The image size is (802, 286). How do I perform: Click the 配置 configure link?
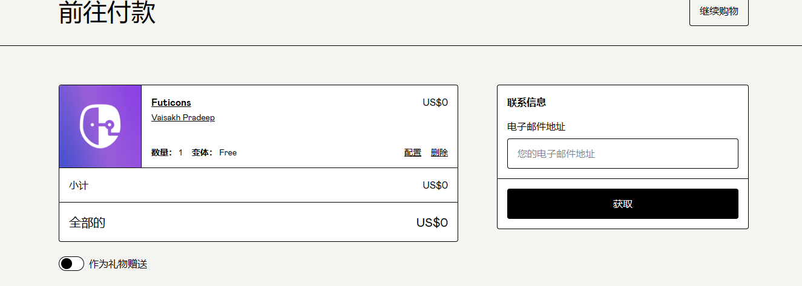click(413, 152)
